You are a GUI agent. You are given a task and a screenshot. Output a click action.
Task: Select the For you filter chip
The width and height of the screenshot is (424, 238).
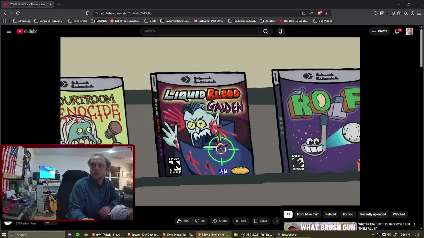pyautogui.click(x=348, y=214)
